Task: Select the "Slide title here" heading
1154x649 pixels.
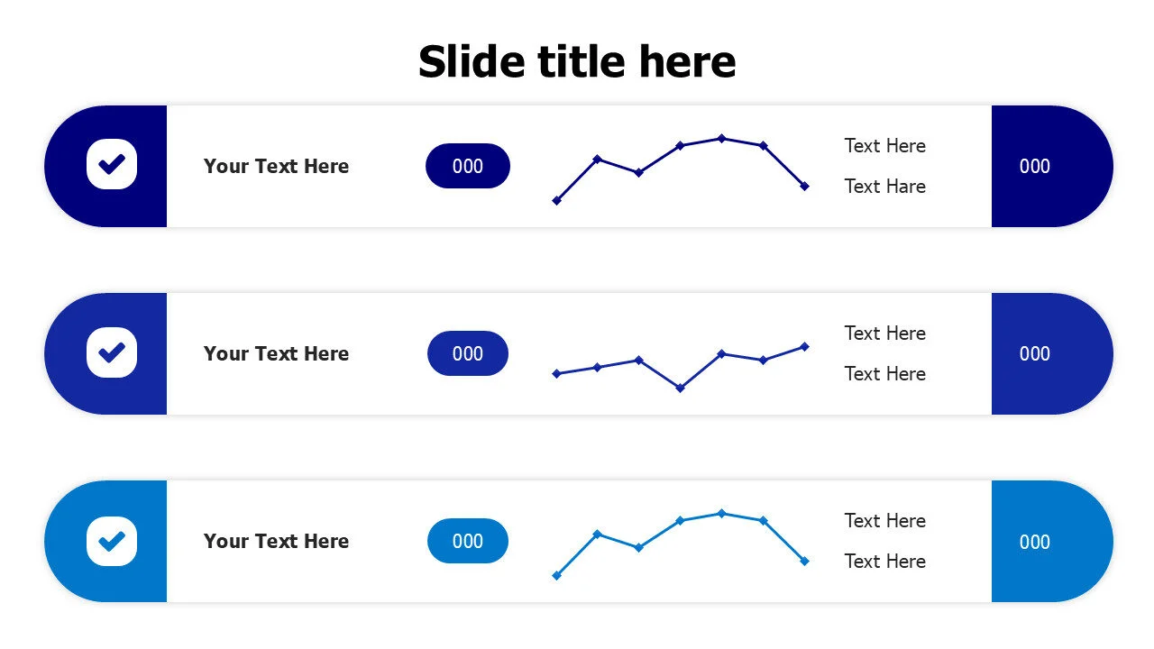Action: pos(577,61)
